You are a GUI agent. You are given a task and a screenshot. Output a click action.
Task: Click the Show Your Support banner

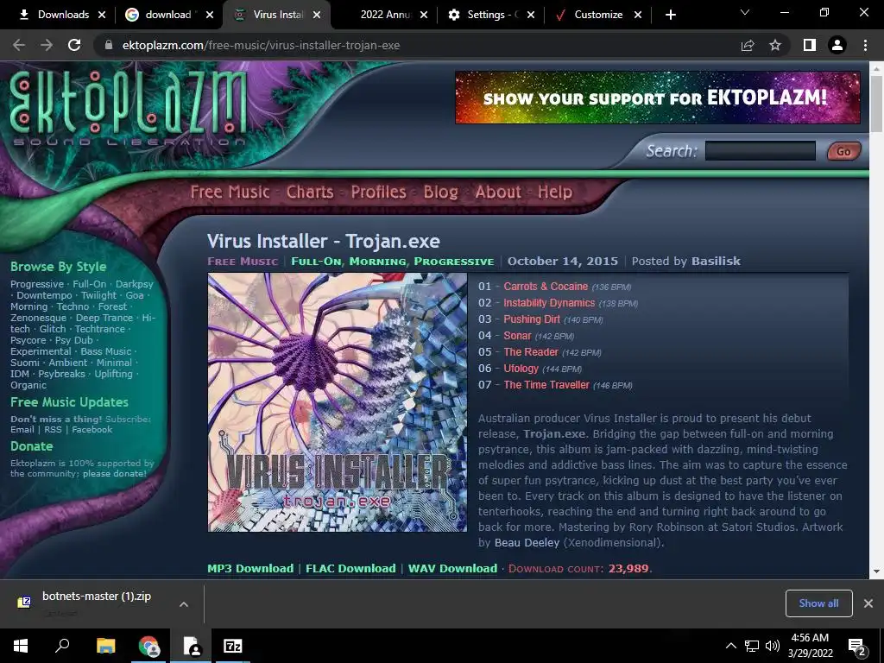point(657,97)
